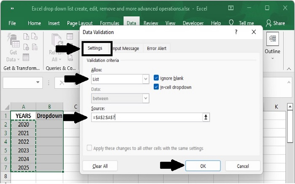Toggle the Ignore blank checkbox
Viewport: 295px width, 184px height.
point(156,78)
